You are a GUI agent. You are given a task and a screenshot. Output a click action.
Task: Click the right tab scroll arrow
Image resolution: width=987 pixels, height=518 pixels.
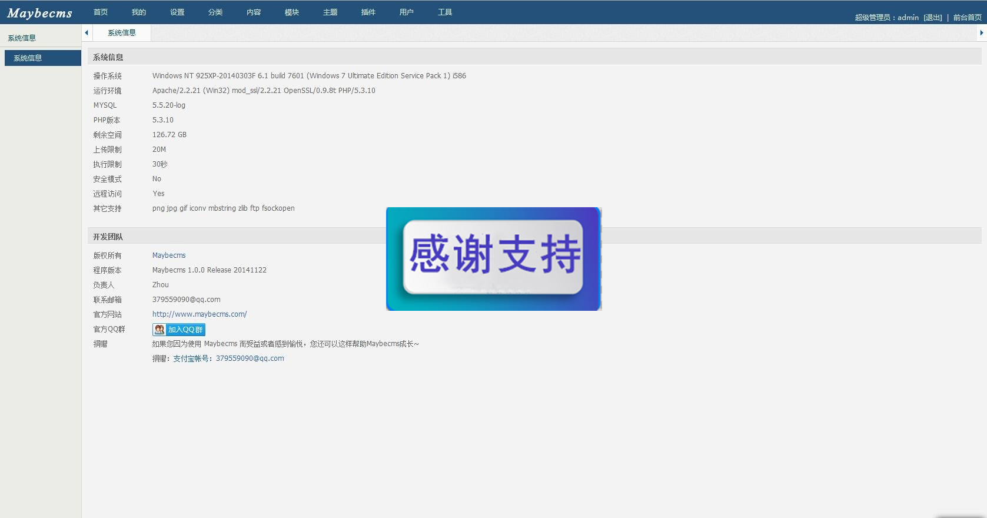coord(982,33)
